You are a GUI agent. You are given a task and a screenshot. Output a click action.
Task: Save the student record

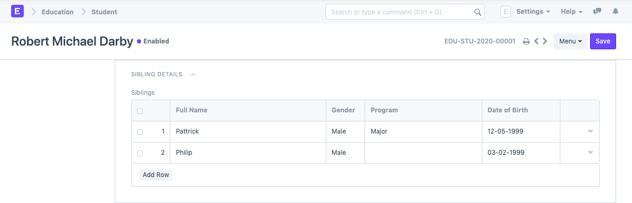click(x=603, y=41)
